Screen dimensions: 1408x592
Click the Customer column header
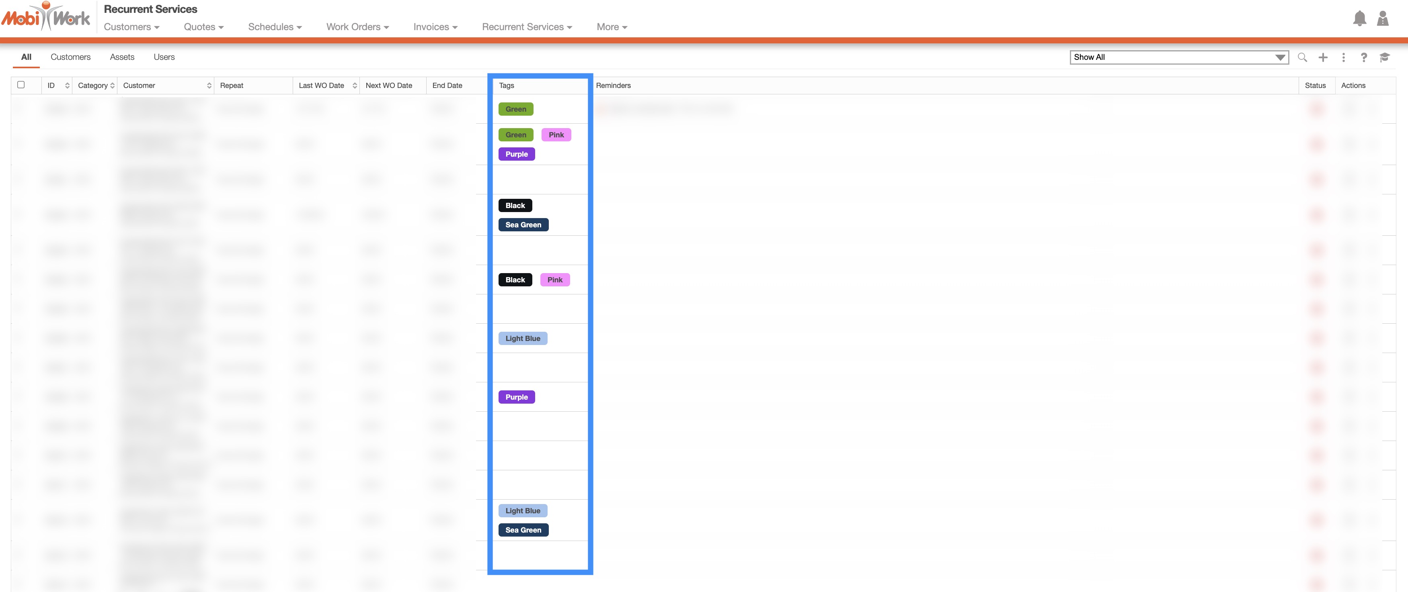click(x=140, y=85)
